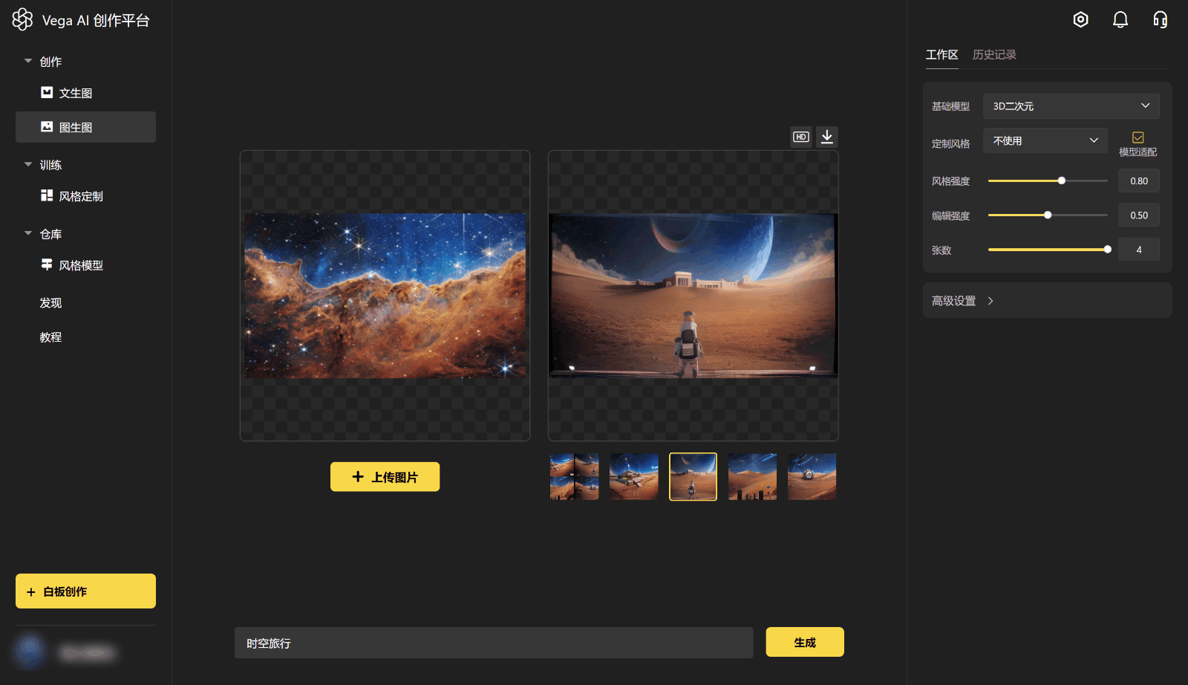Open the settings hexagon icon
Viewport: 1188px width, 685px height.
[x=1081, y=19]
